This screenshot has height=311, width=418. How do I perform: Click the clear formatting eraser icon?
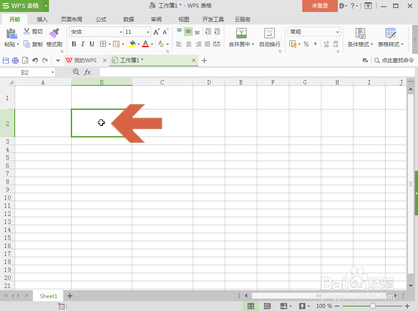(161, 44)
